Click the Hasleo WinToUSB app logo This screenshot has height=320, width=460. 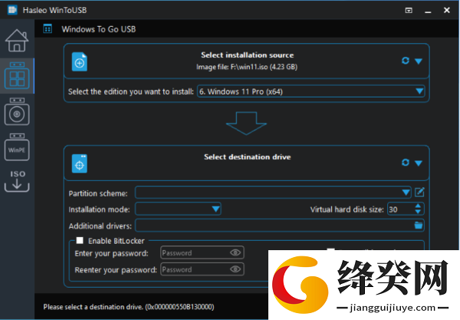pyautogui.click(x=12, y=10)
